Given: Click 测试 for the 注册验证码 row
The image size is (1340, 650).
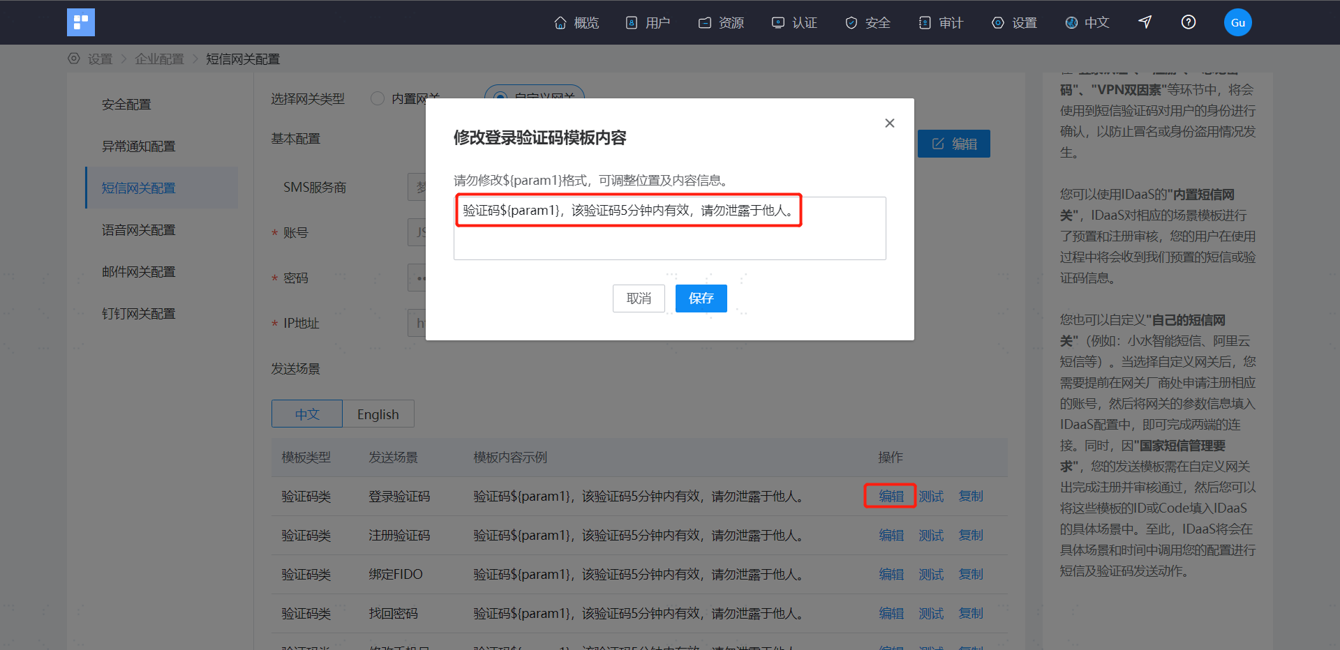Looking at the screenshot, I should click(931, 536).
